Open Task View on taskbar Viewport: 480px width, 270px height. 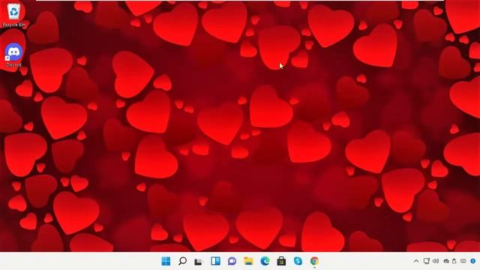199,262
